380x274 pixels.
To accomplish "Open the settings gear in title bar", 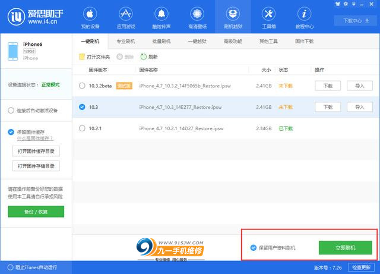I will pos(346,4).
